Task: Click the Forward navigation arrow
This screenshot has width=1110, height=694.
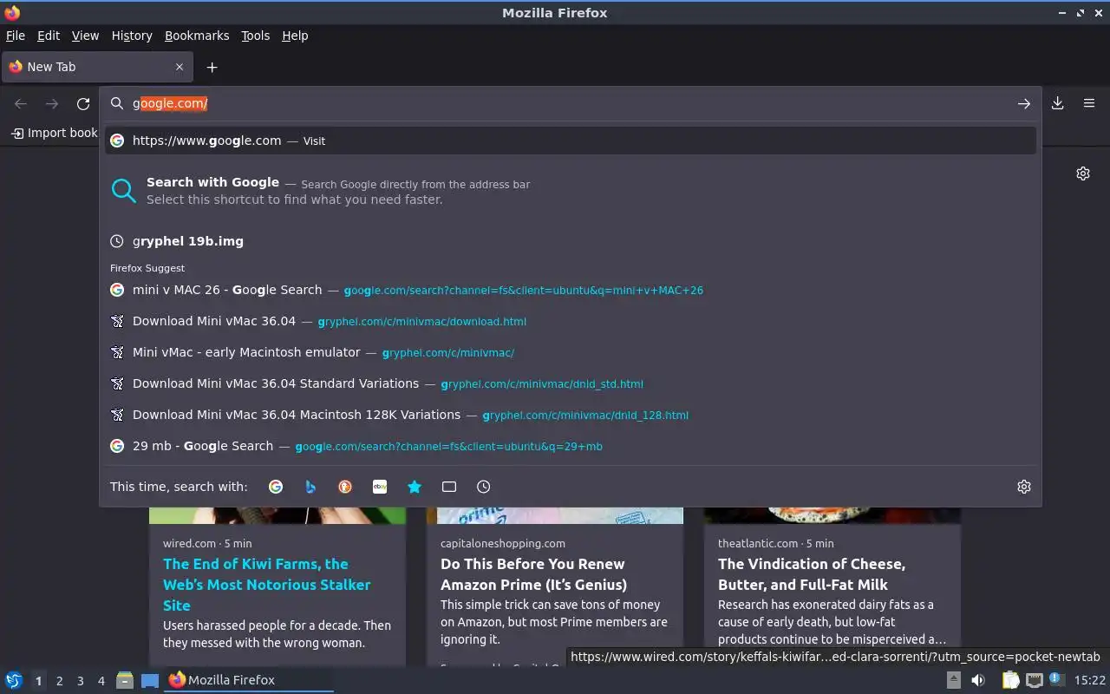Action: coord(52,104)
